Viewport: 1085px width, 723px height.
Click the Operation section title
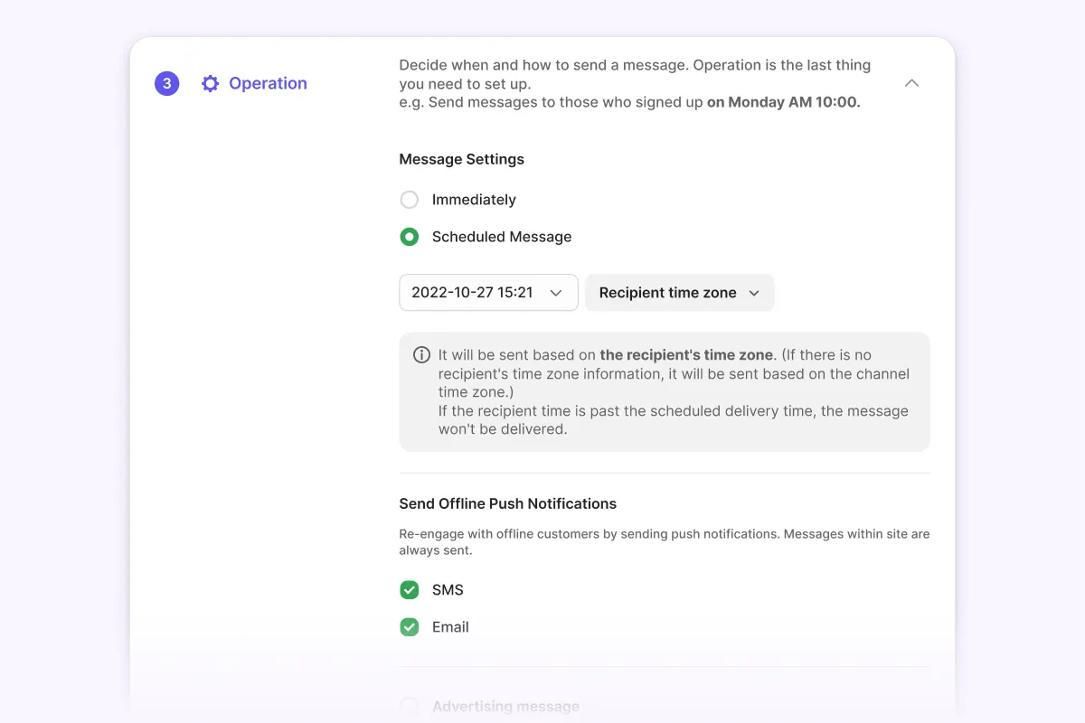pyautogui.click(x=268, y=84)
